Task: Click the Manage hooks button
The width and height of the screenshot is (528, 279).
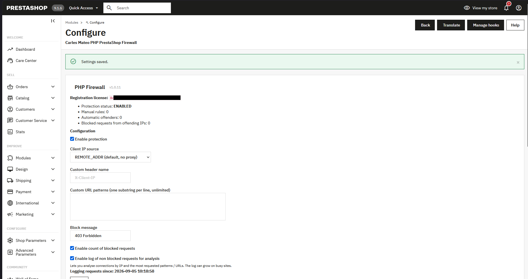Action: tap(485, 25)
